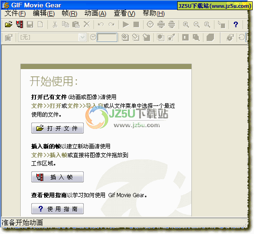
Task: Click the Cut scissors icon
Action: click(x=55, y=24)
